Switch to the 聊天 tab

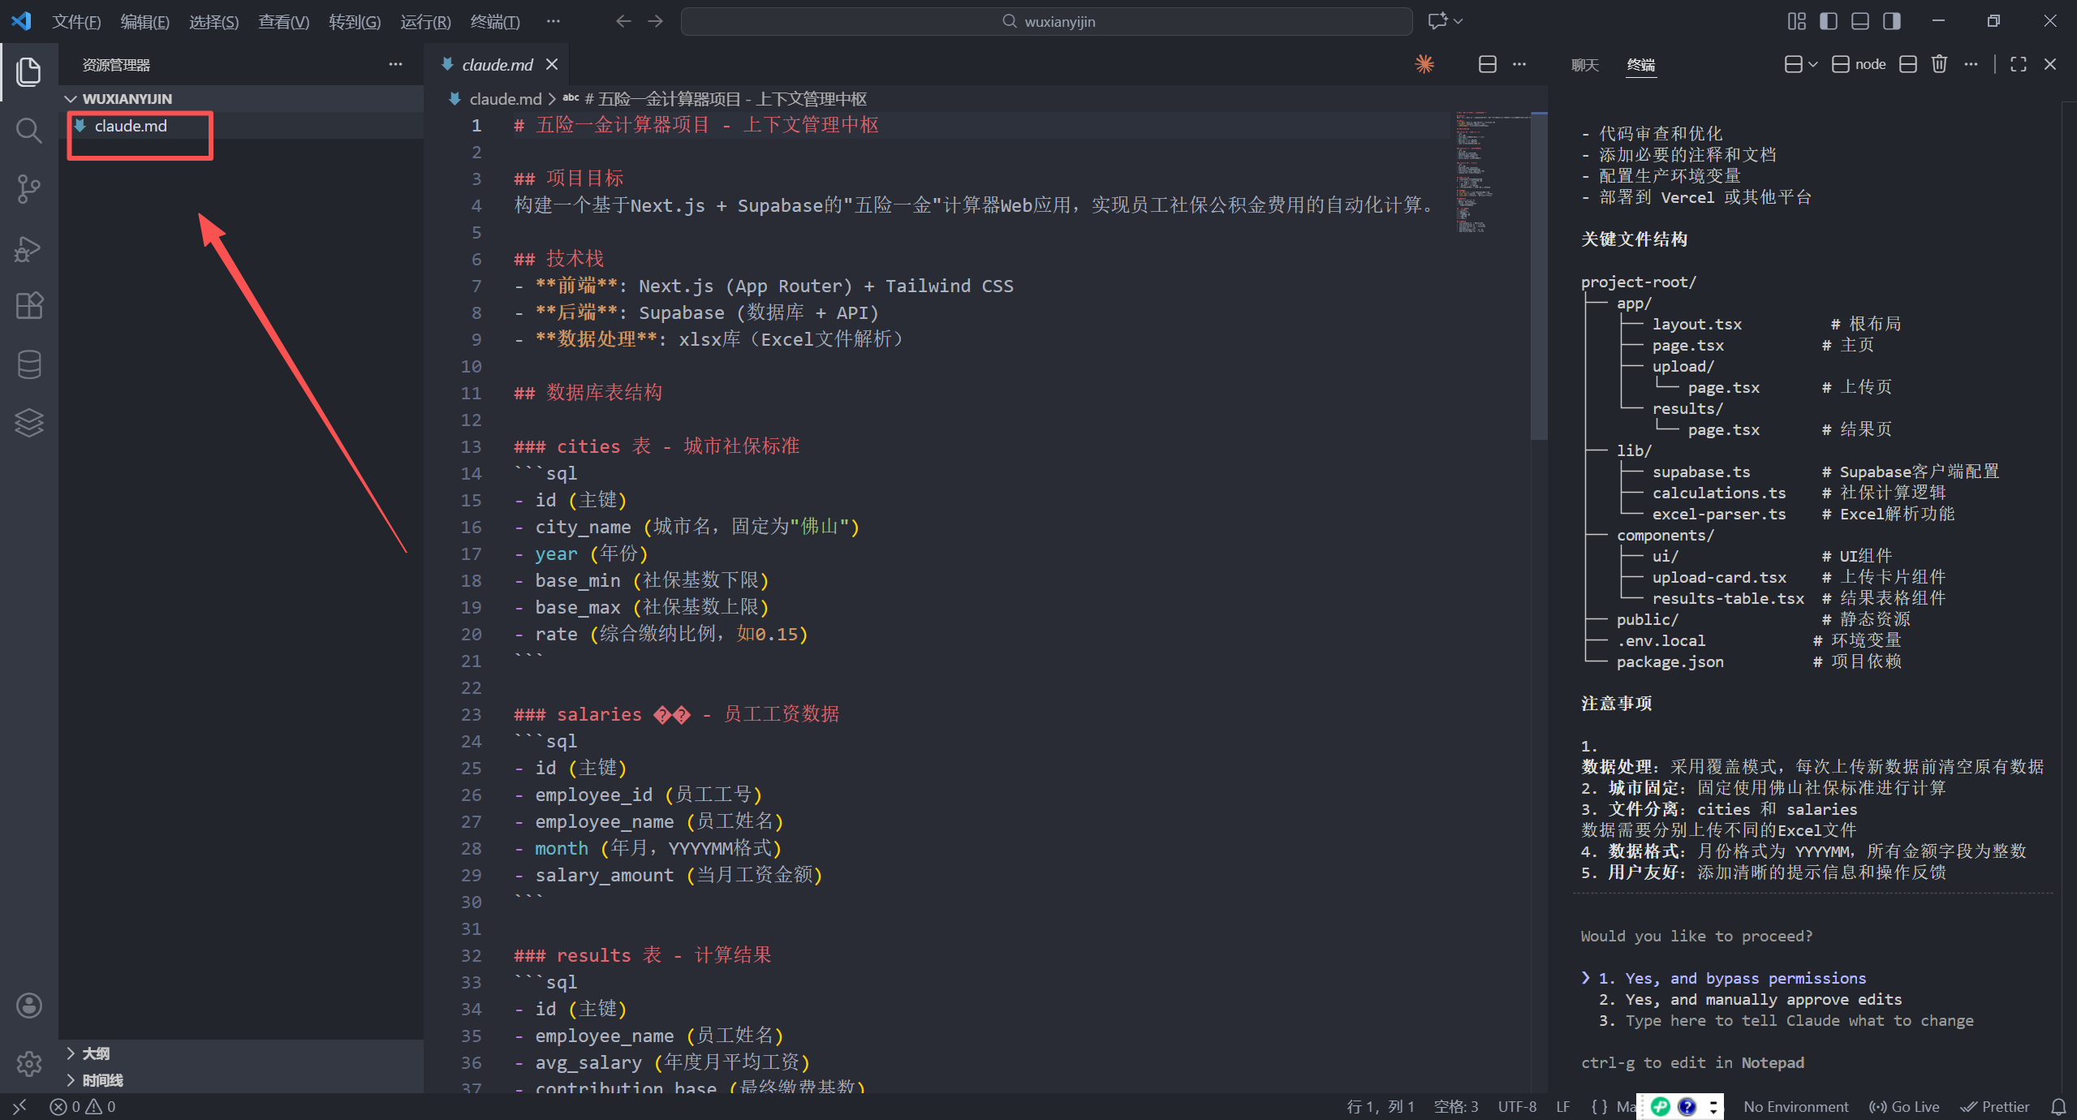tap(1584, 65)
